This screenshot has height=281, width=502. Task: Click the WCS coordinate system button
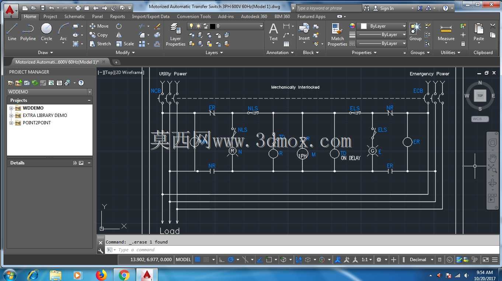click(x=480, y=119)
